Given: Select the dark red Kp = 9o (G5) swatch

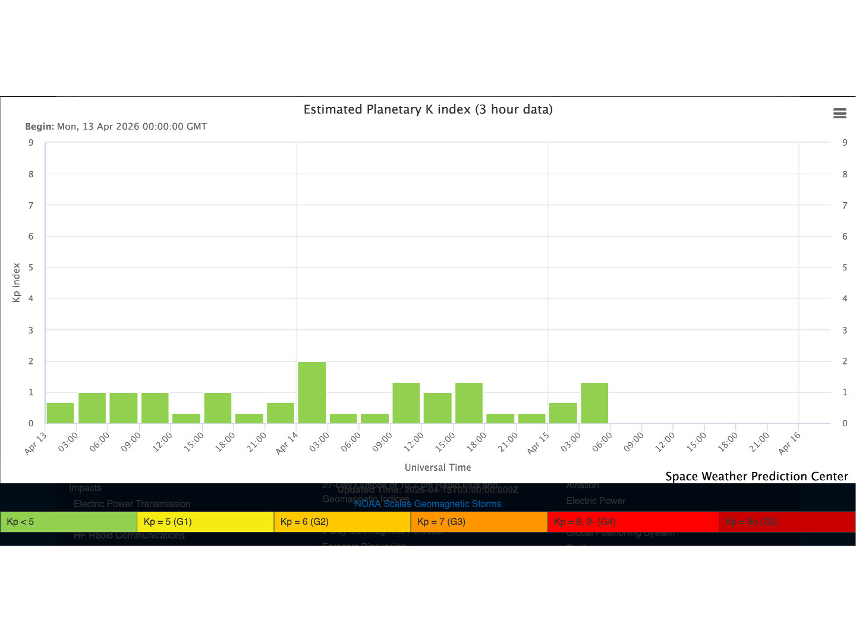Looking at the screenshot, I should point(786,522).
